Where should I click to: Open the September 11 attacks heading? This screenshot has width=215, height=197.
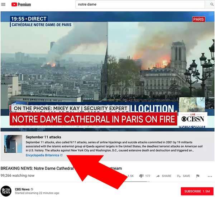click(43, 137)
